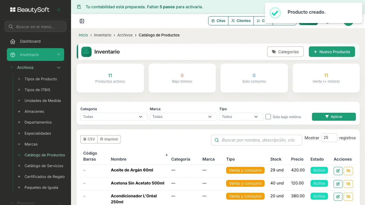365x205 pixels.
Task: Open the Marca filter dropdown
Action: [183, 117]
